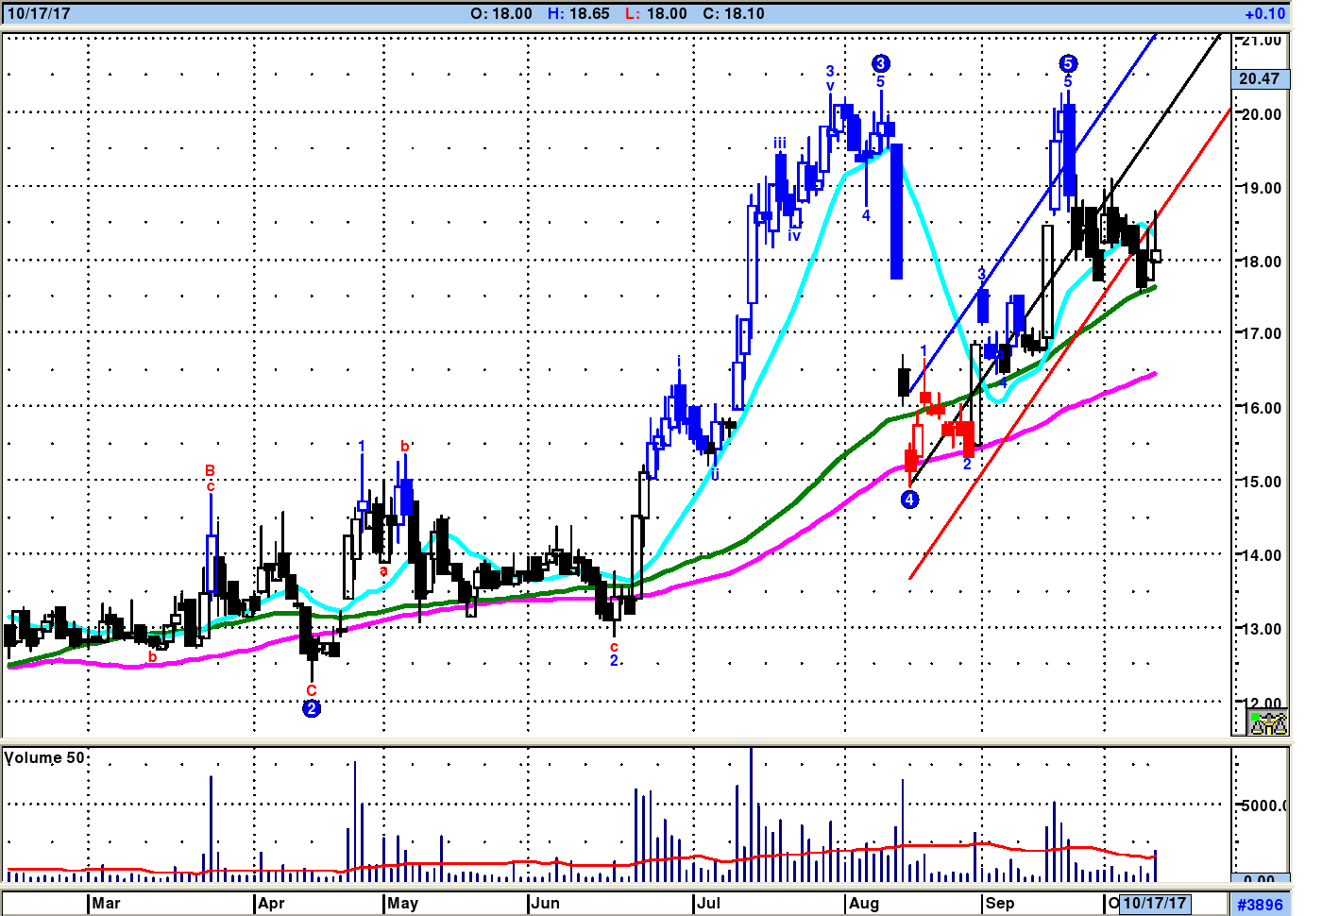The height and width of the screenshot is (916, 1322).
Task: Click the circled wave 5 marker
Action: tap(1067, 63)
